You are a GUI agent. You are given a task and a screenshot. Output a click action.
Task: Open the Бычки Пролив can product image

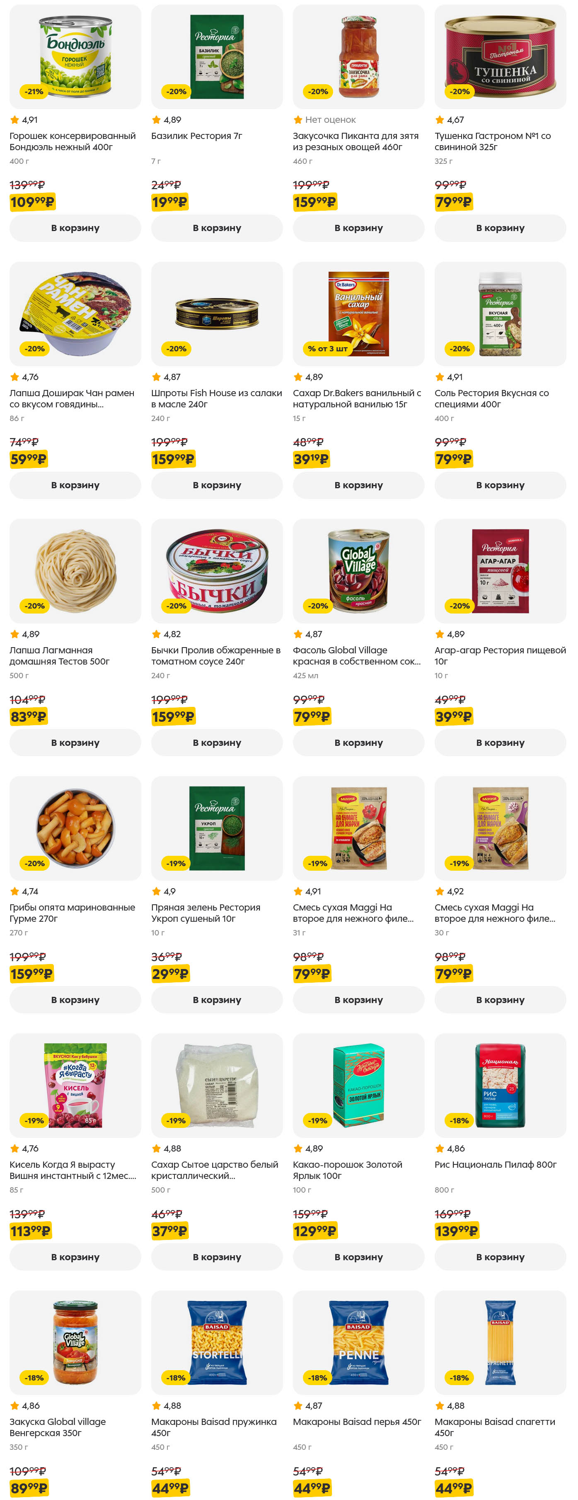click(217, 571)
